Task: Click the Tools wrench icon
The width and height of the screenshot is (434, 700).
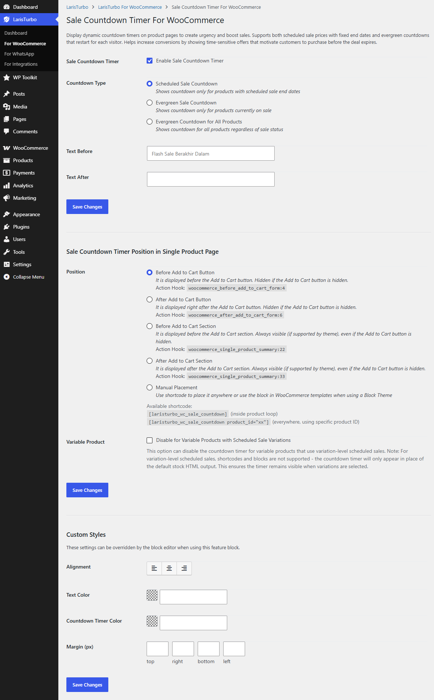Action: [x=7, y=252]
